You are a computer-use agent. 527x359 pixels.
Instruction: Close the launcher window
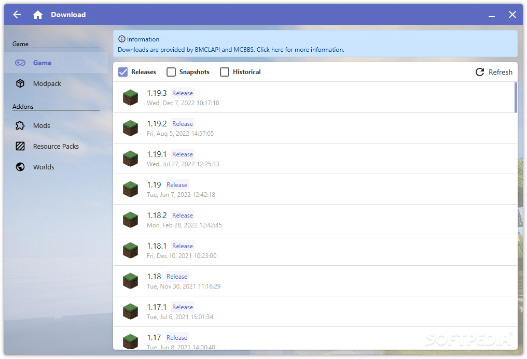pyautogui.click(x=512, y=15)
